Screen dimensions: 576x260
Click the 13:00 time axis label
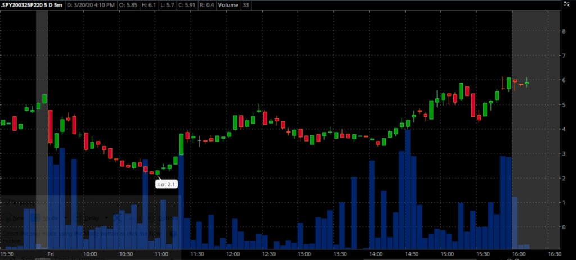click(304, 254)
